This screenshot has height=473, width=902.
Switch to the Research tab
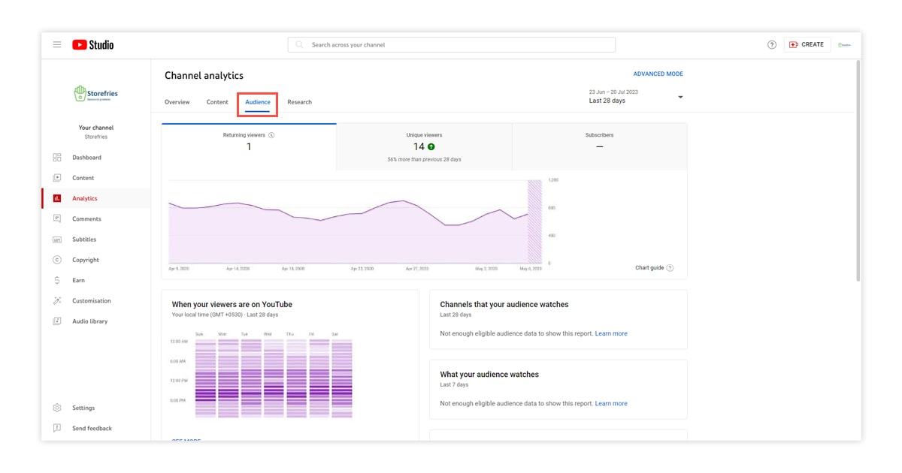click(299, 102)
